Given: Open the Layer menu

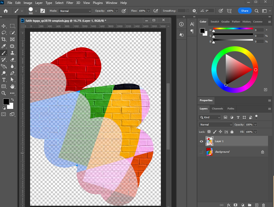Looking at the screenshot, I should pos(39,3).
